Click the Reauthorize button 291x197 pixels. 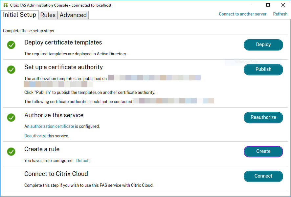coord(263,118)
